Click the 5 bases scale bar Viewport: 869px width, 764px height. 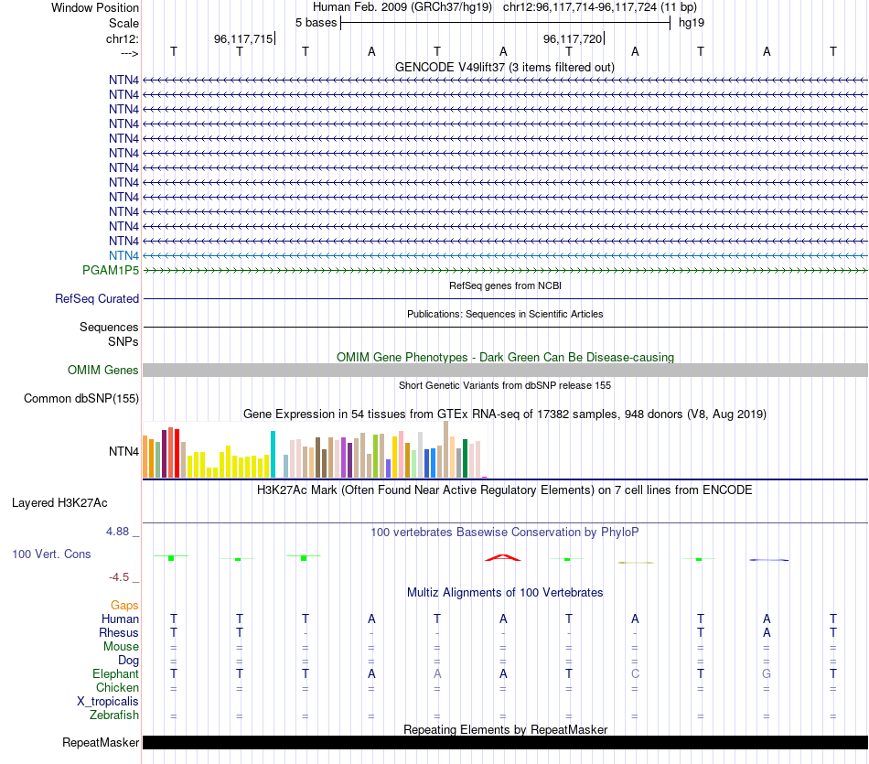[x=505, y=23]
